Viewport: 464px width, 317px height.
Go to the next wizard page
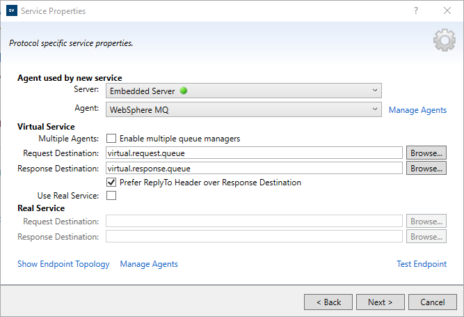tap(381, 302)
